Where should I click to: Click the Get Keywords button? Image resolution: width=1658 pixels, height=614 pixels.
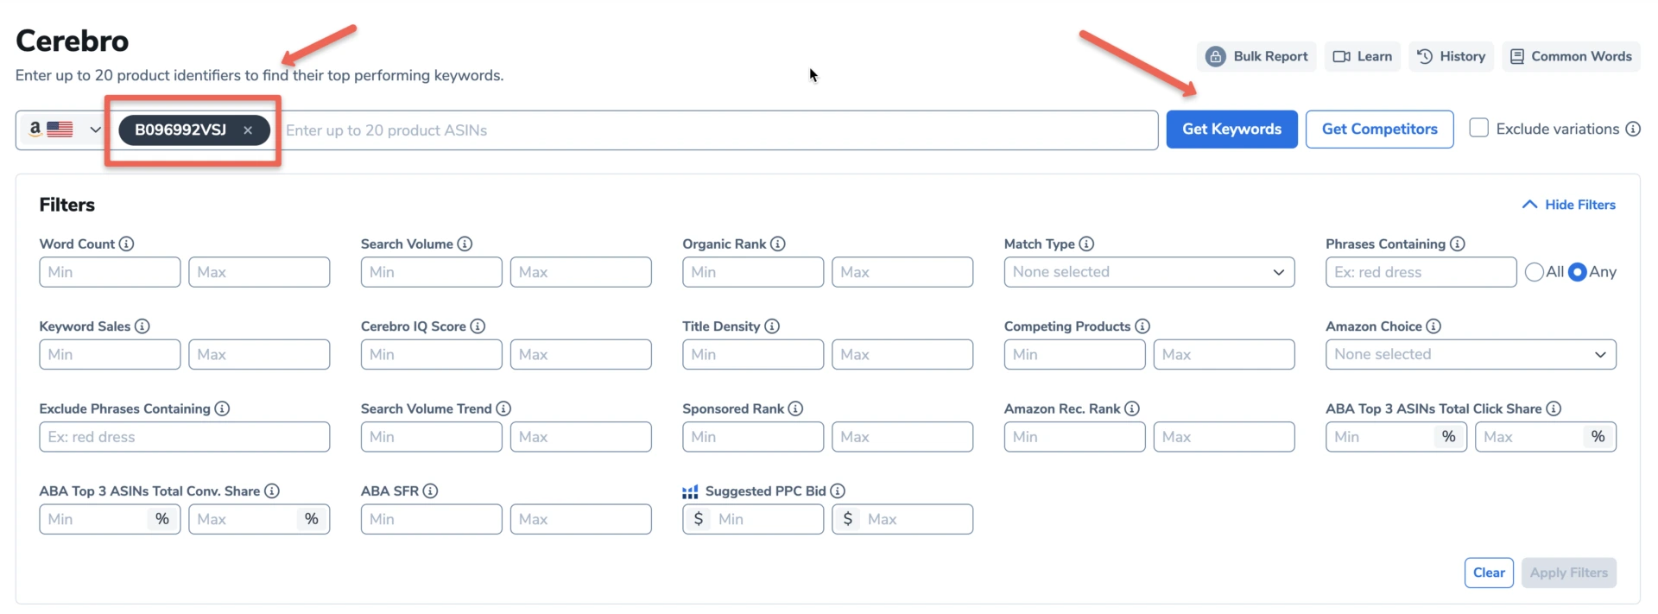click(x=1231, y=129)
